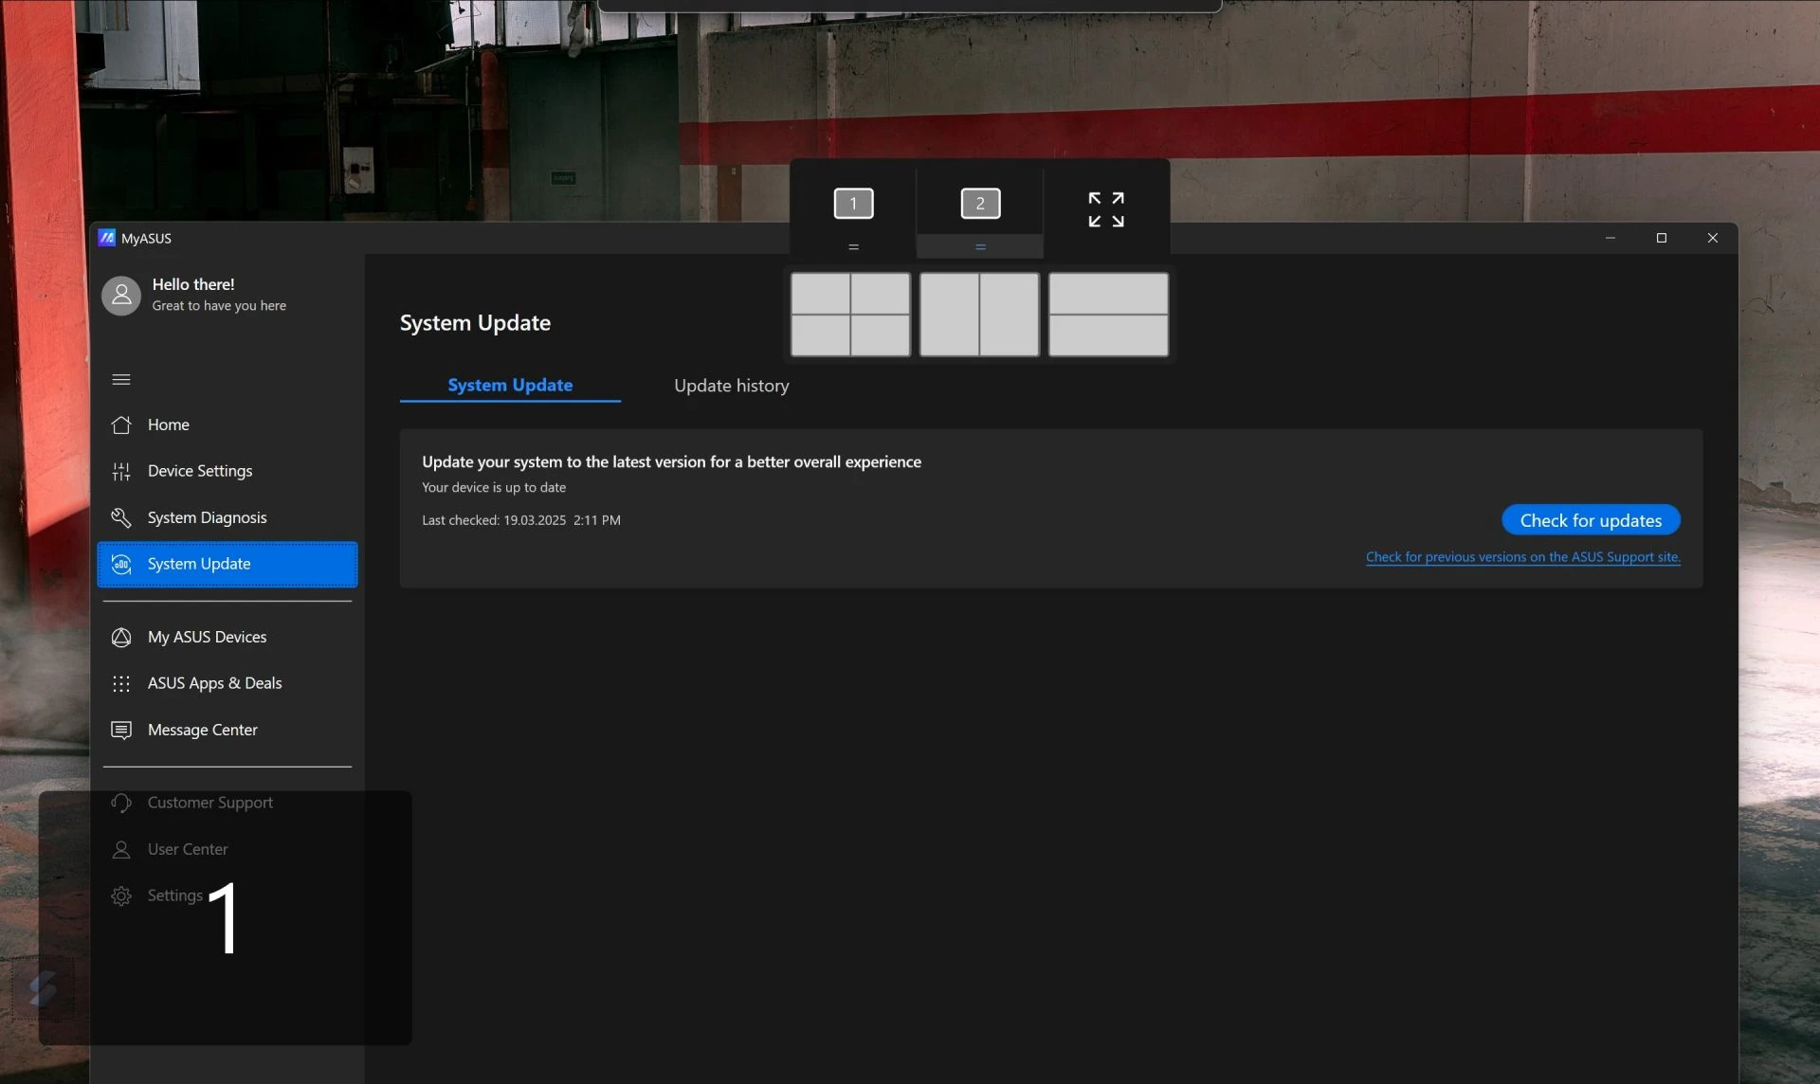Open Settings in the sidebar

(227, 895)
